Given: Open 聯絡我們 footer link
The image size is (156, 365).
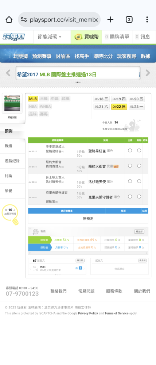Looking at the screenshot, I should [58, 291].
